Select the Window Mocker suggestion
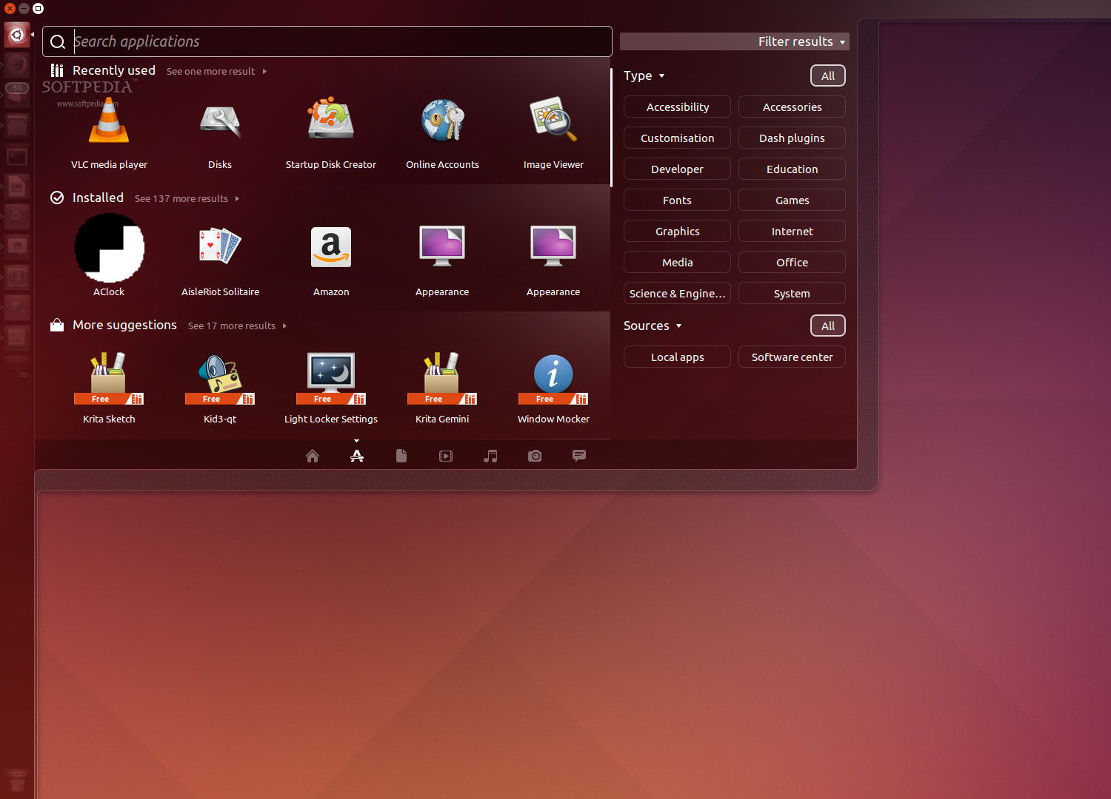1111x799 pixels. (x=553, y=388)
